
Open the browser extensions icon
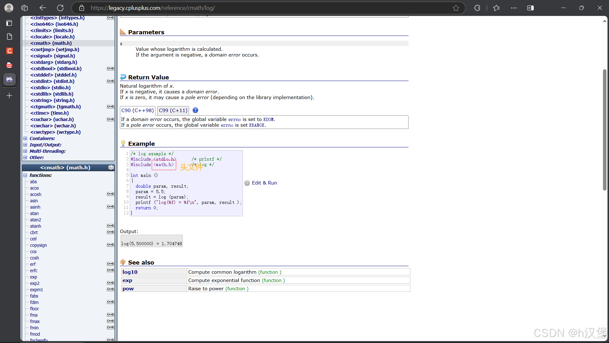[477, 8]
